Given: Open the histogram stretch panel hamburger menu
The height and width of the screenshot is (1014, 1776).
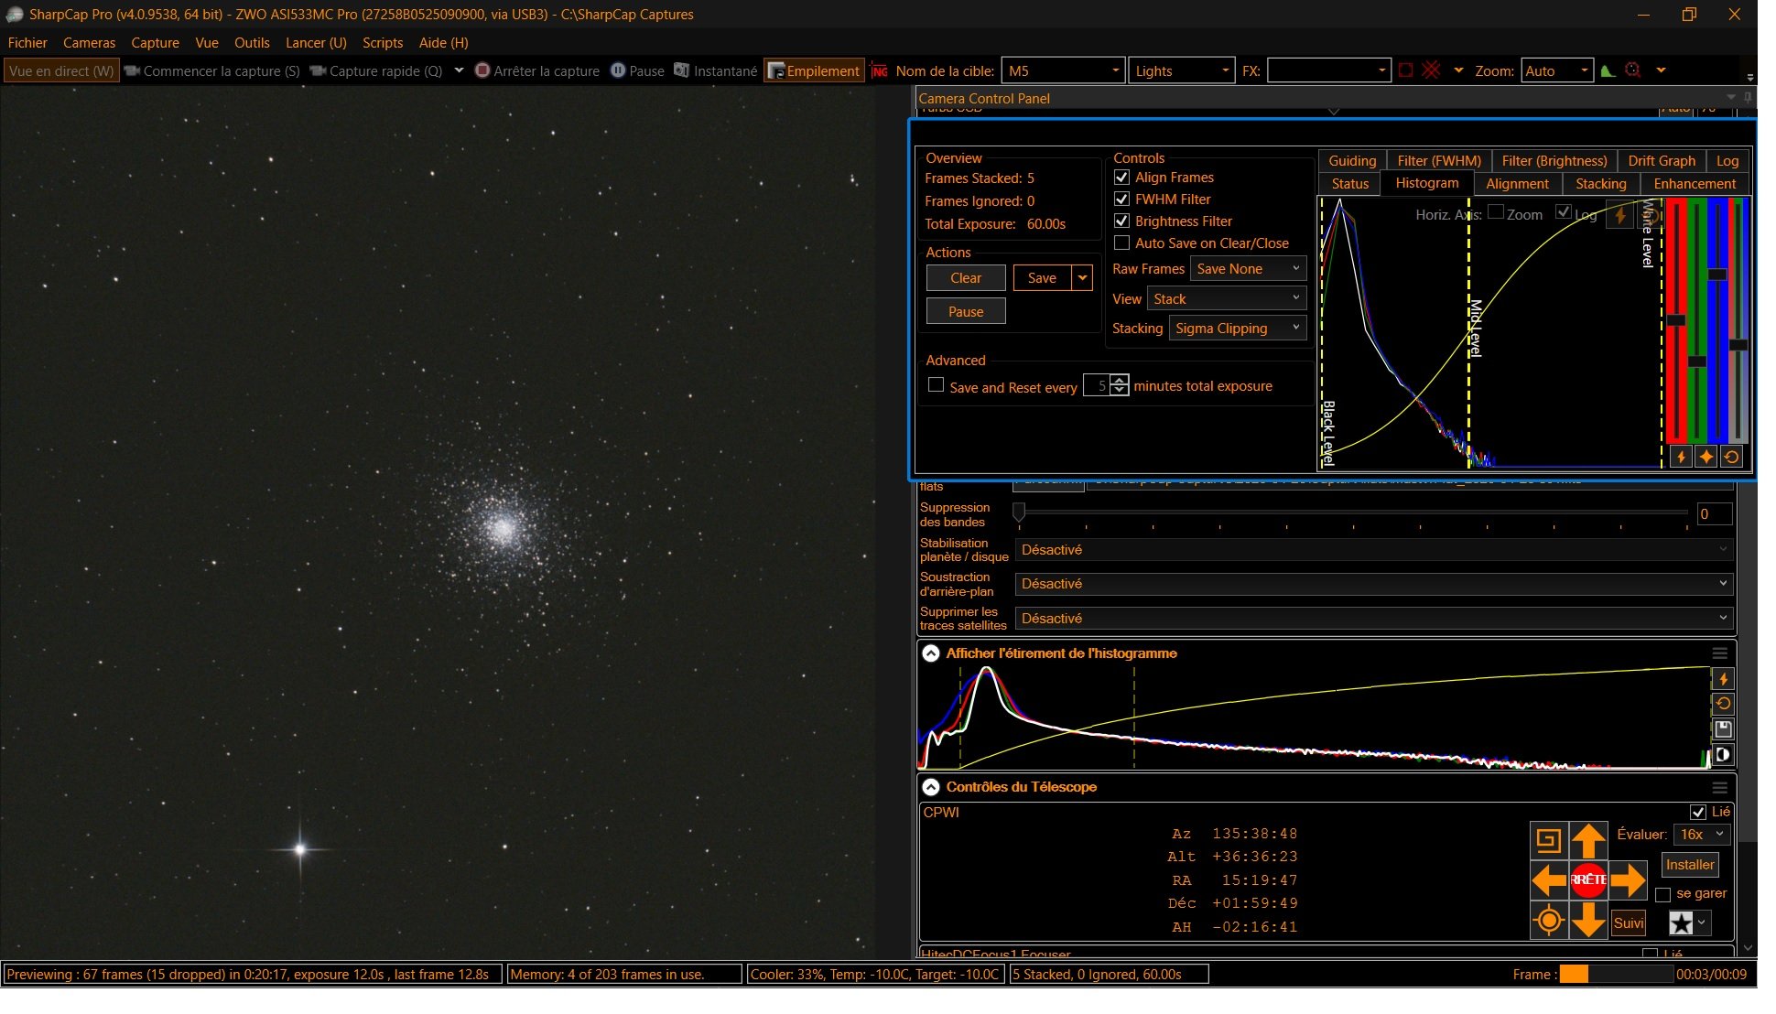Looking at the screenshot, I should pos(1720,653).
